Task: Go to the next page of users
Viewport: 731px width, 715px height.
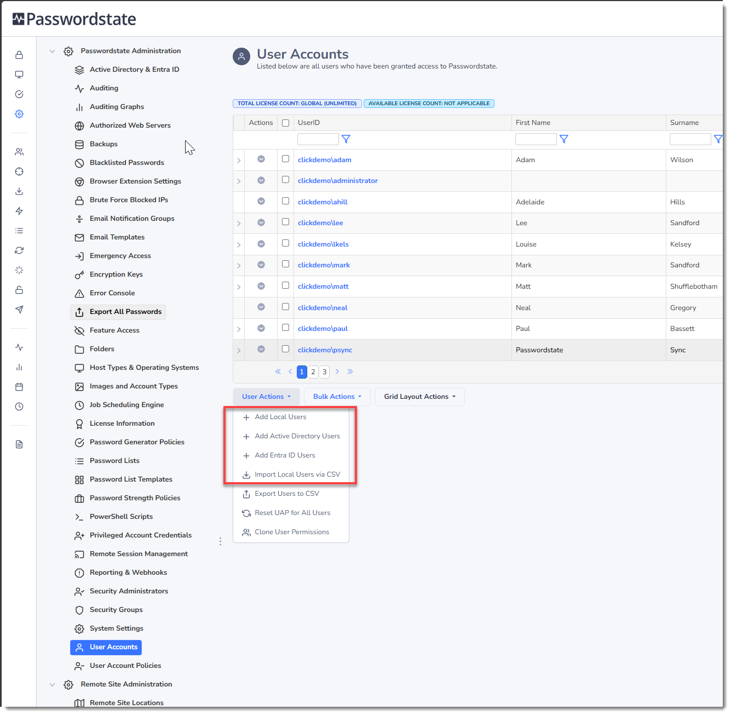Action: click(337, 371)
